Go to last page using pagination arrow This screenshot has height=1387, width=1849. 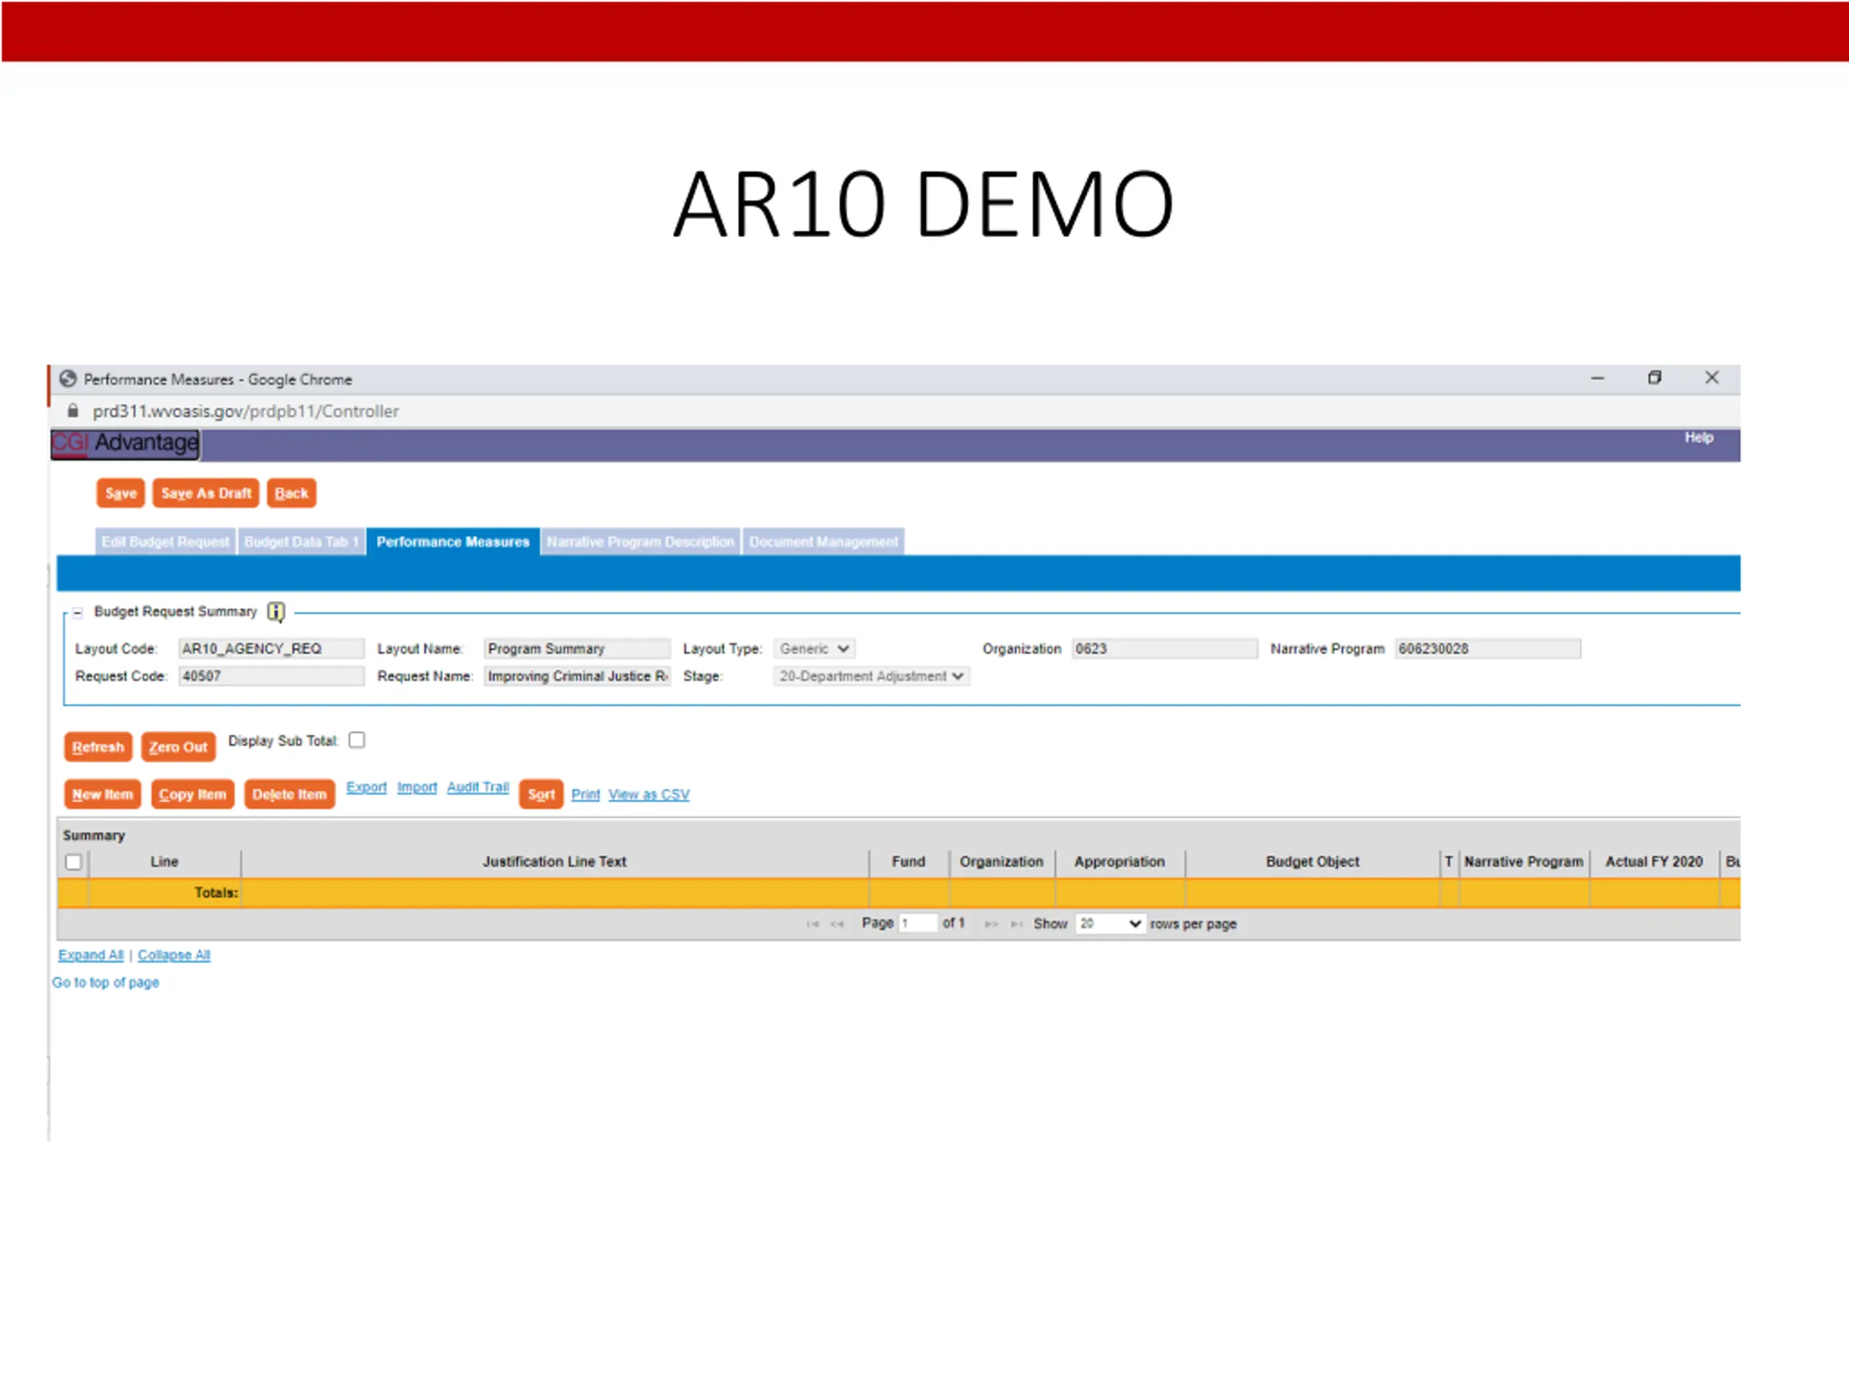tap(1016, 924)
